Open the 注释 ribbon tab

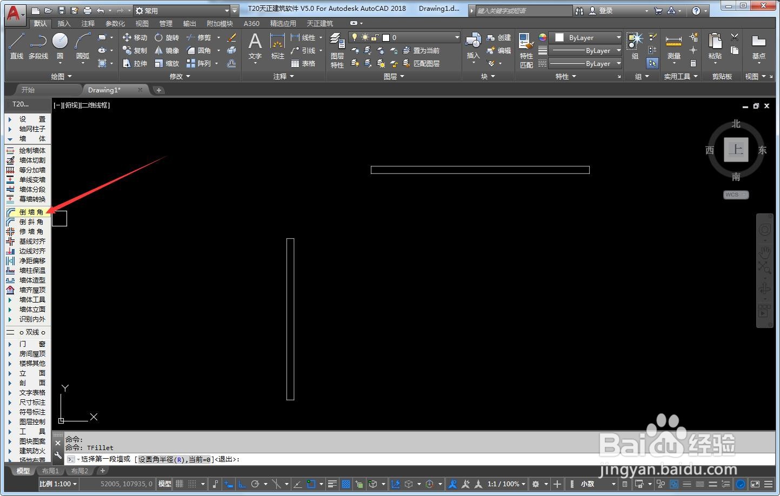tap(88, 24)
